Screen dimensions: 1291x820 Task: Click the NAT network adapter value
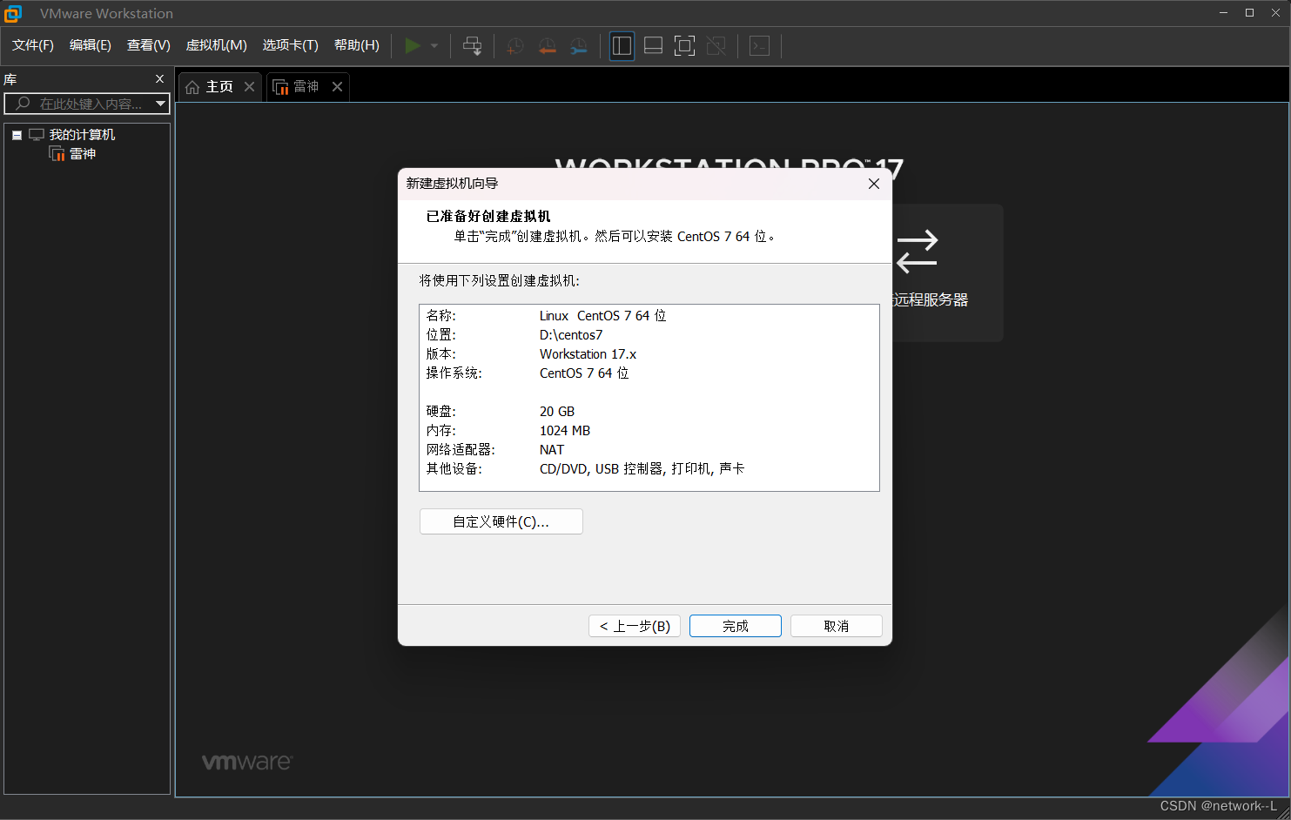pos(552,450)
